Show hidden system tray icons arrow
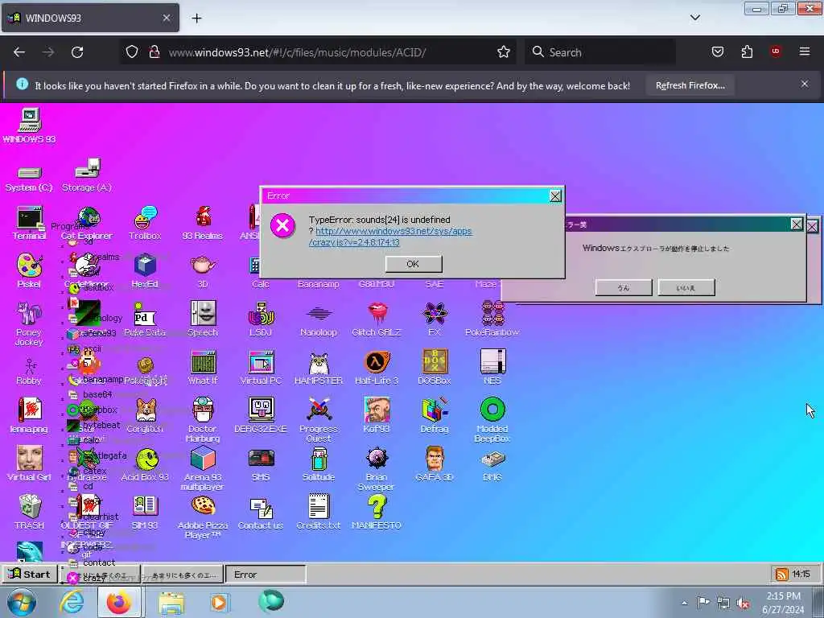 684,603
